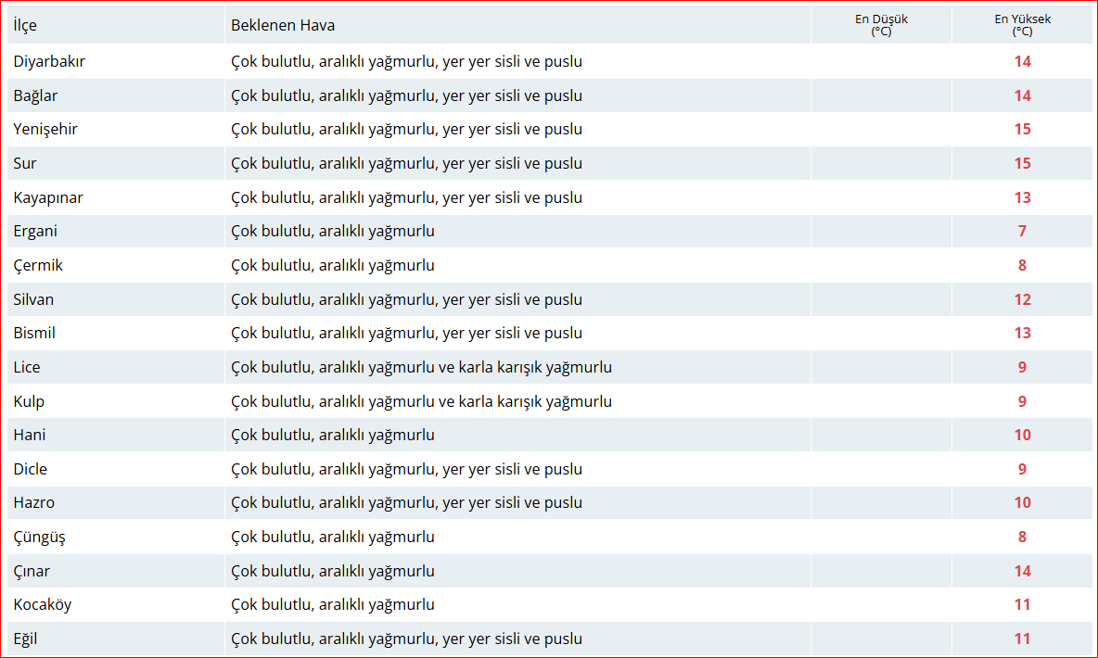Select the Dicle district name
The image size is (1098, 658).
click(31, 470)
